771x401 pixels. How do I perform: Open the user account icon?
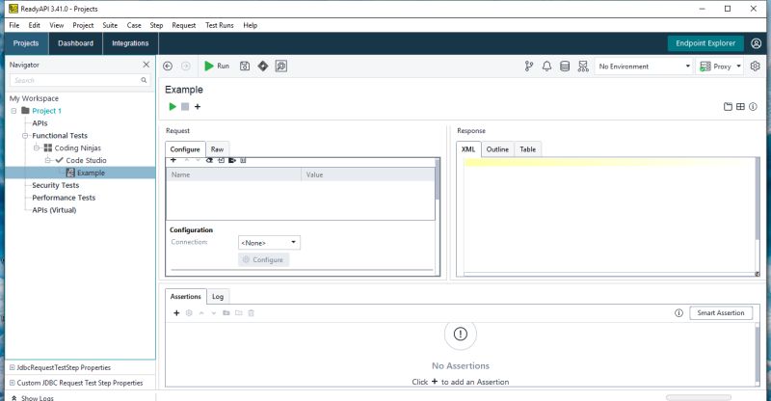click(757, 43)
